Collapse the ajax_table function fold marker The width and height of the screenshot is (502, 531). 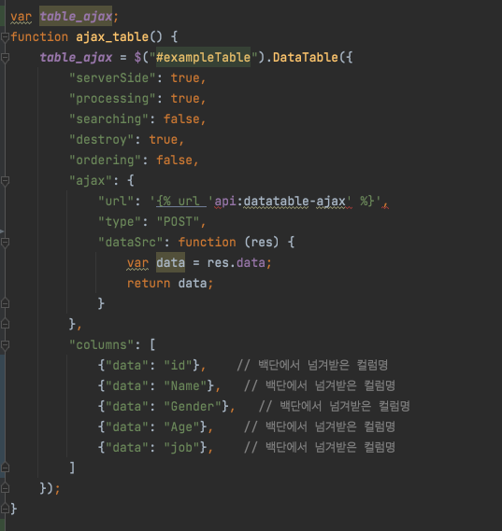point(5,37)
